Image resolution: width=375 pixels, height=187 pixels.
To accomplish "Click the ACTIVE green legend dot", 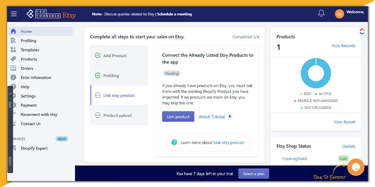I will point(316,94).
